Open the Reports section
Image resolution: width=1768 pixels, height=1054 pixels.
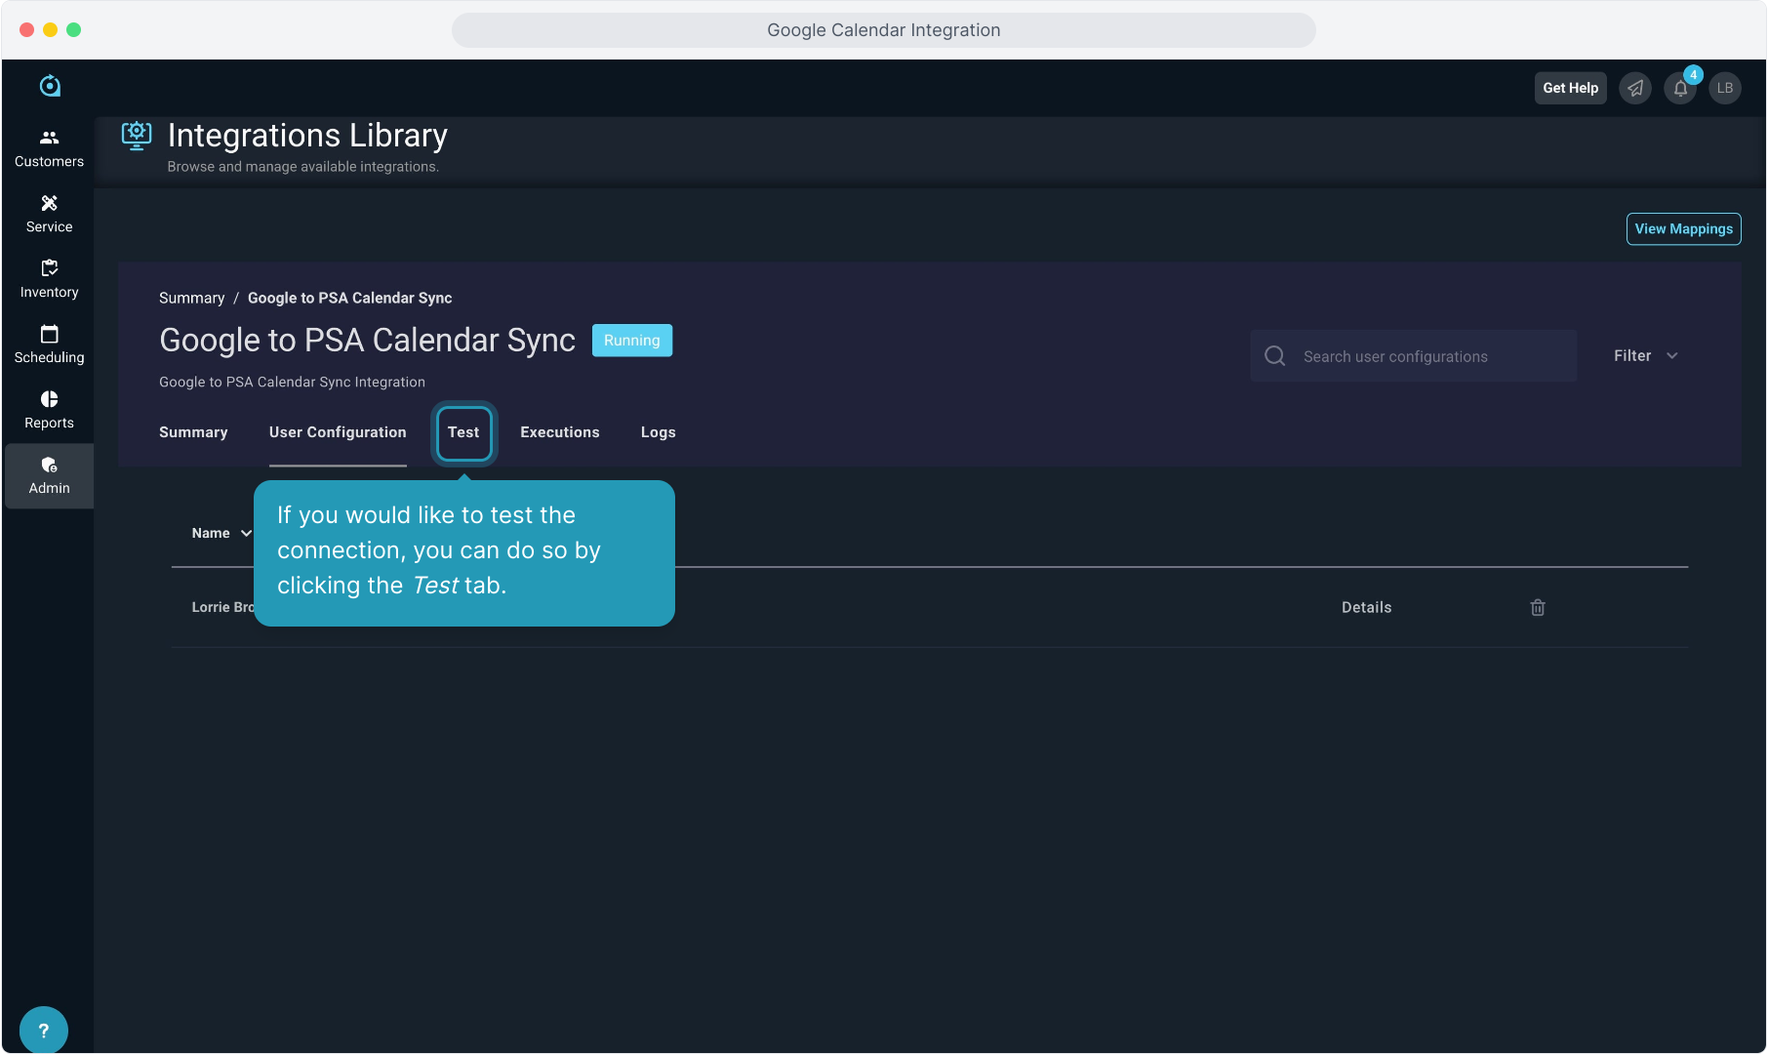49,410
